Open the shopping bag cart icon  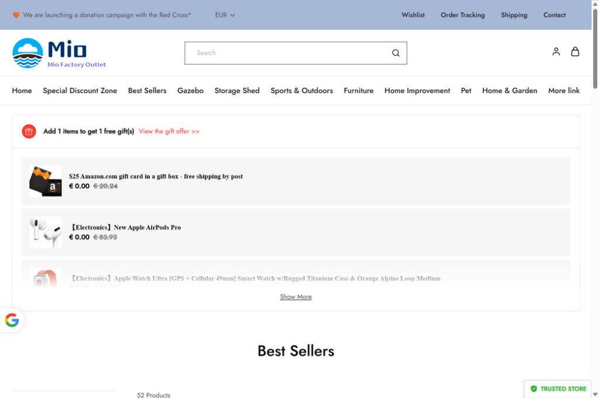click(x=575, y=51)
